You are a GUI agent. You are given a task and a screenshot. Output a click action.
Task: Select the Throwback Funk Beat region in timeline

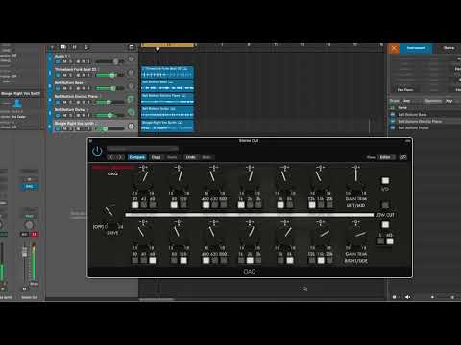pos(167,72)
